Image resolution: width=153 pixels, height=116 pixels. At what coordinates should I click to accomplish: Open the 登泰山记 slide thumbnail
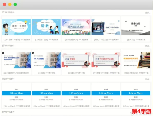pos(136,27)
